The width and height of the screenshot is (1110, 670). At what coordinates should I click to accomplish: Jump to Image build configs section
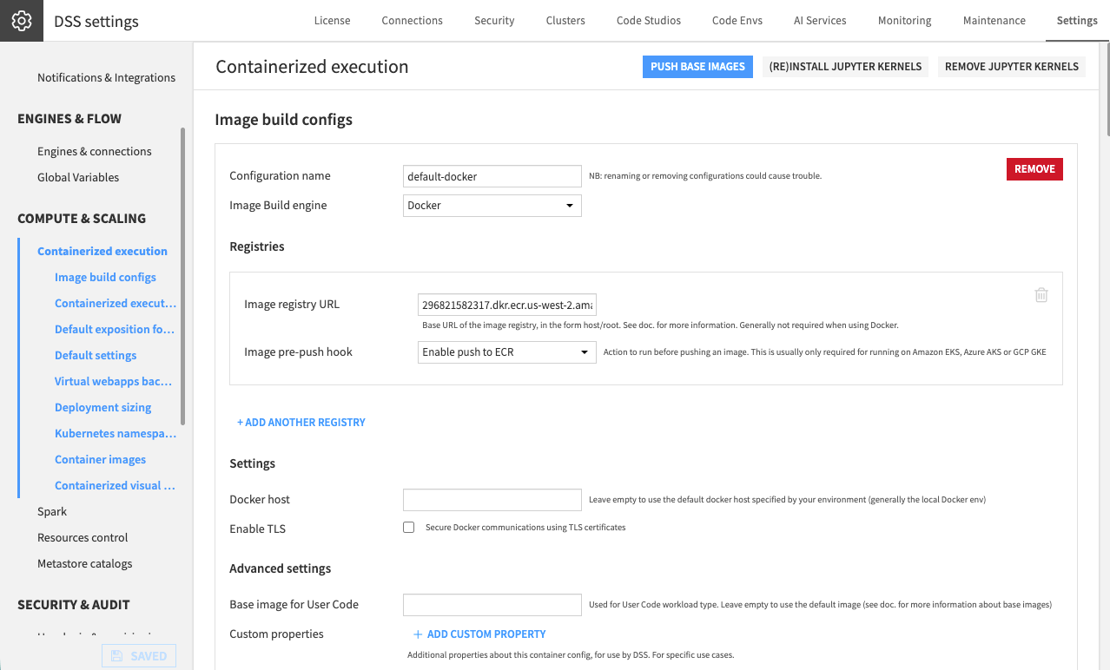(x=105, y=278)
